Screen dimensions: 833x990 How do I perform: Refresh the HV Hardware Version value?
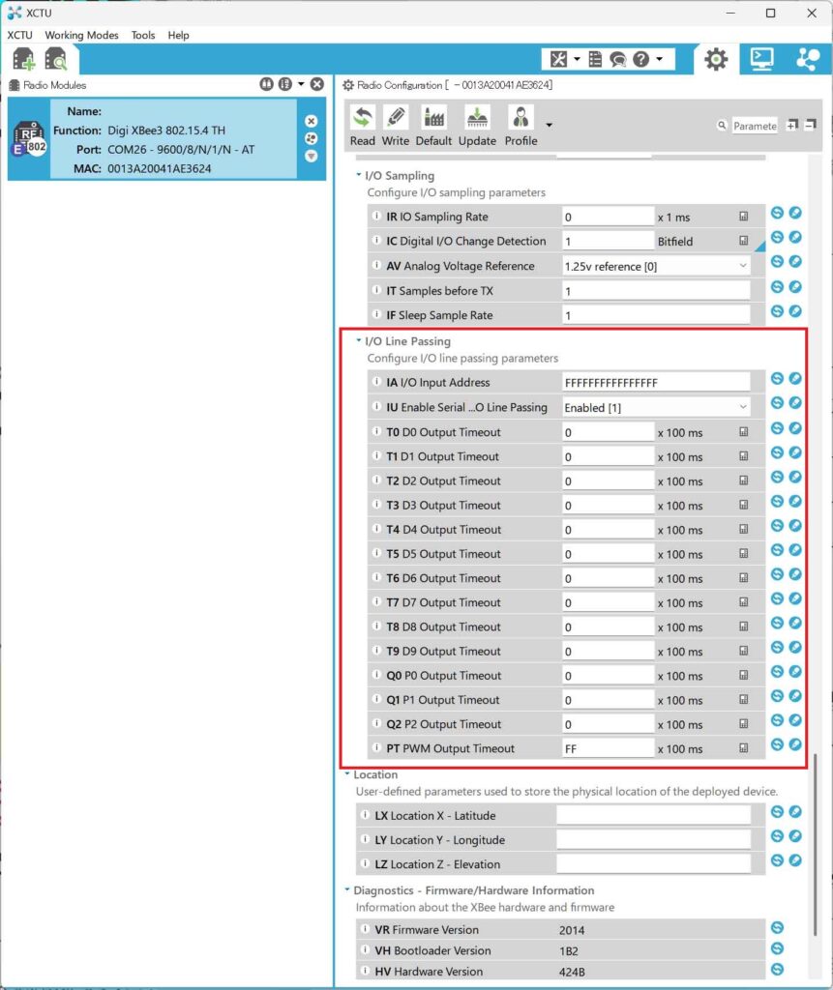778,969
